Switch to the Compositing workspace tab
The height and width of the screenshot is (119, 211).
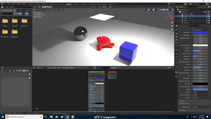pyautogui.click(x=92, y=4)
